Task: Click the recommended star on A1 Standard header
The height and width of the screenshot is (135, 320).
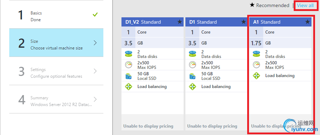Action: 308,22
